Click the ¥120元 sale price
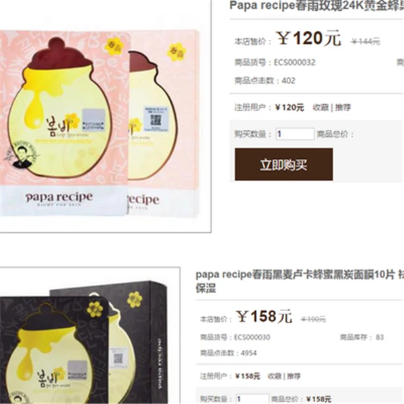Screen dimensions: 404x404 pos(308,38)
